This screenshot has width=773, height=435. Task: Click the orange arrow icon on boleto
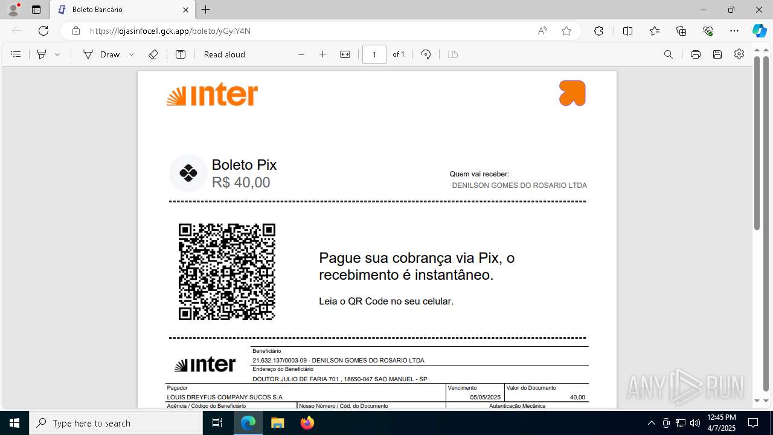pos(573,93)
